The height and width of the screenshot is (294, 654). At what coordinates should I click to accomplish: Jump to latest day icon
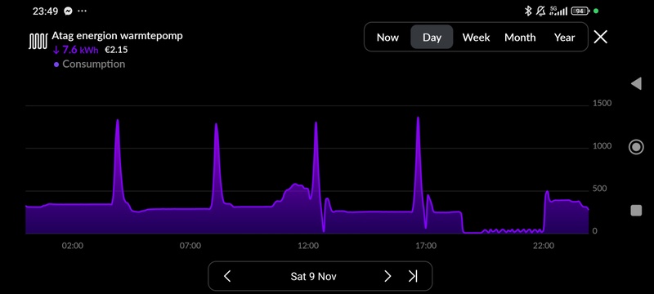[x=413, y=276]
